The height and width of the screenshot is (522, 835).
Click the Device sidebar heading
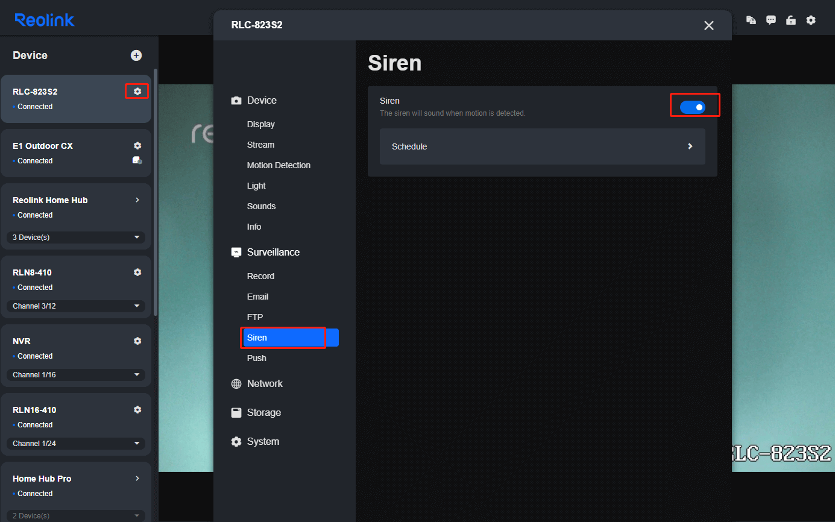coord(30,55)
